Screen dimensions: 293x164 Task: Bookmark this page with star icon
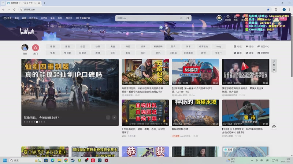(x=268, y=9)
